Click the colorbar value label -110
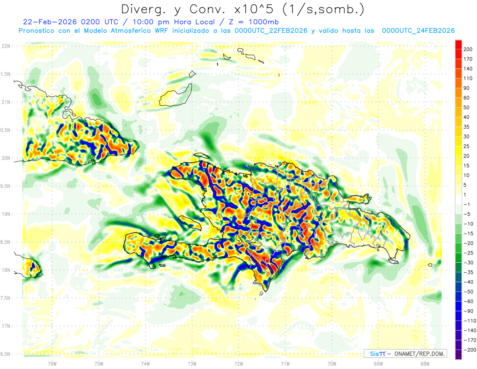477x369 pixels. coord(470,320)
